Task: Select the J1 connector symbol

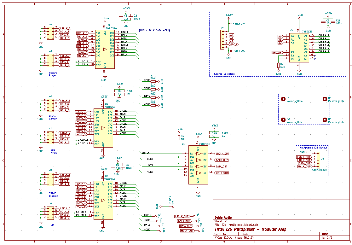Action: click(50, 33)
